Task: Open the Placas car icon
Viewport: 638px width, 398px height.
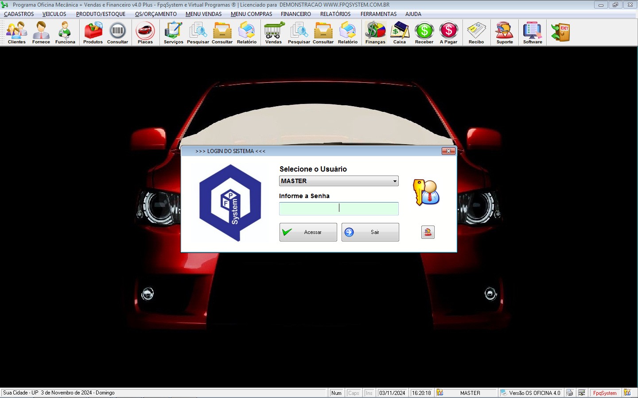Action: click(x=145, y=33)
